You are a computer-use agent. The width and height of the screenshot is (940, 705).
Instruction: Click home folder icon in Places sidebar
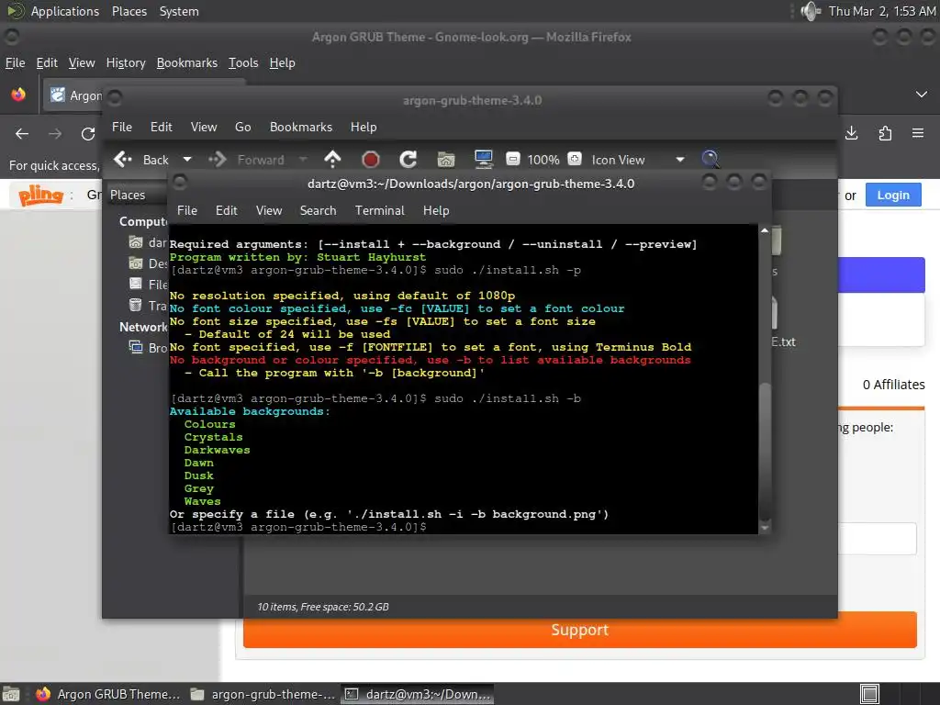(x=136, y=242)
